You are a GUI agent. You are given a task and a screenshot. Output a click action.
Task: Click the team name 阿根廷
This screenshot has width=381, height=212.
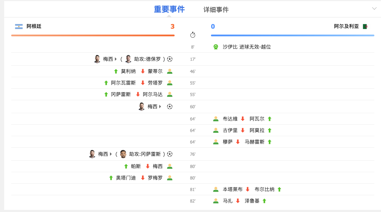click(34, 26)
